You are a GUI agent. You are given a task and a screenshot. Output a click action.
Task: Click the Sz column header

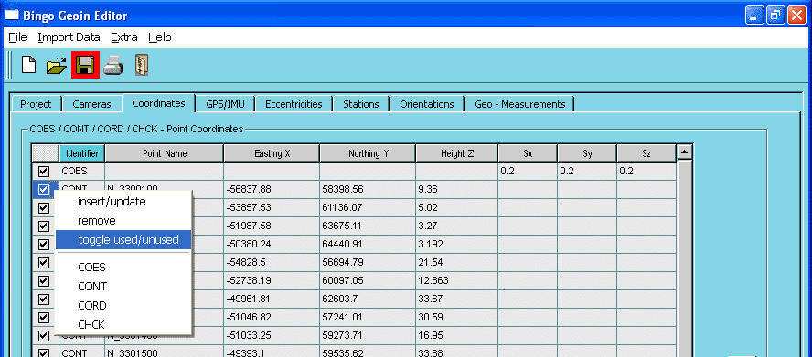click(x=646, y=153)
